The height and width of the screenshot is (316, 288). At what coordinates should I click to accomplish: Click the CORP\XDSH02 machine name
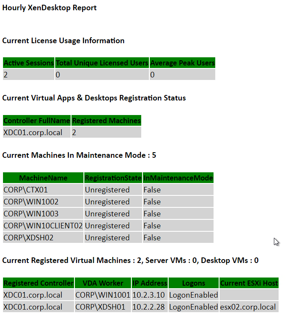click(x=28, y=237)
